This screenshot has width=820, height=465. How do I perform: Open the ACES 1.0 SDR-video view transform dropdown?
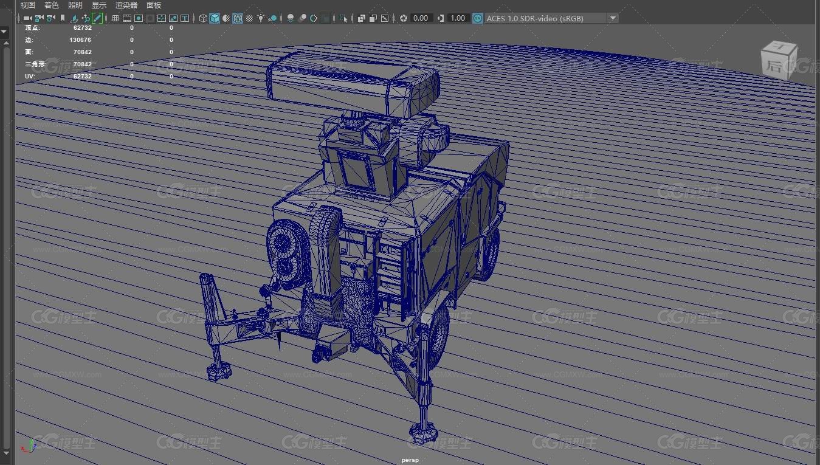click(551, 18)
